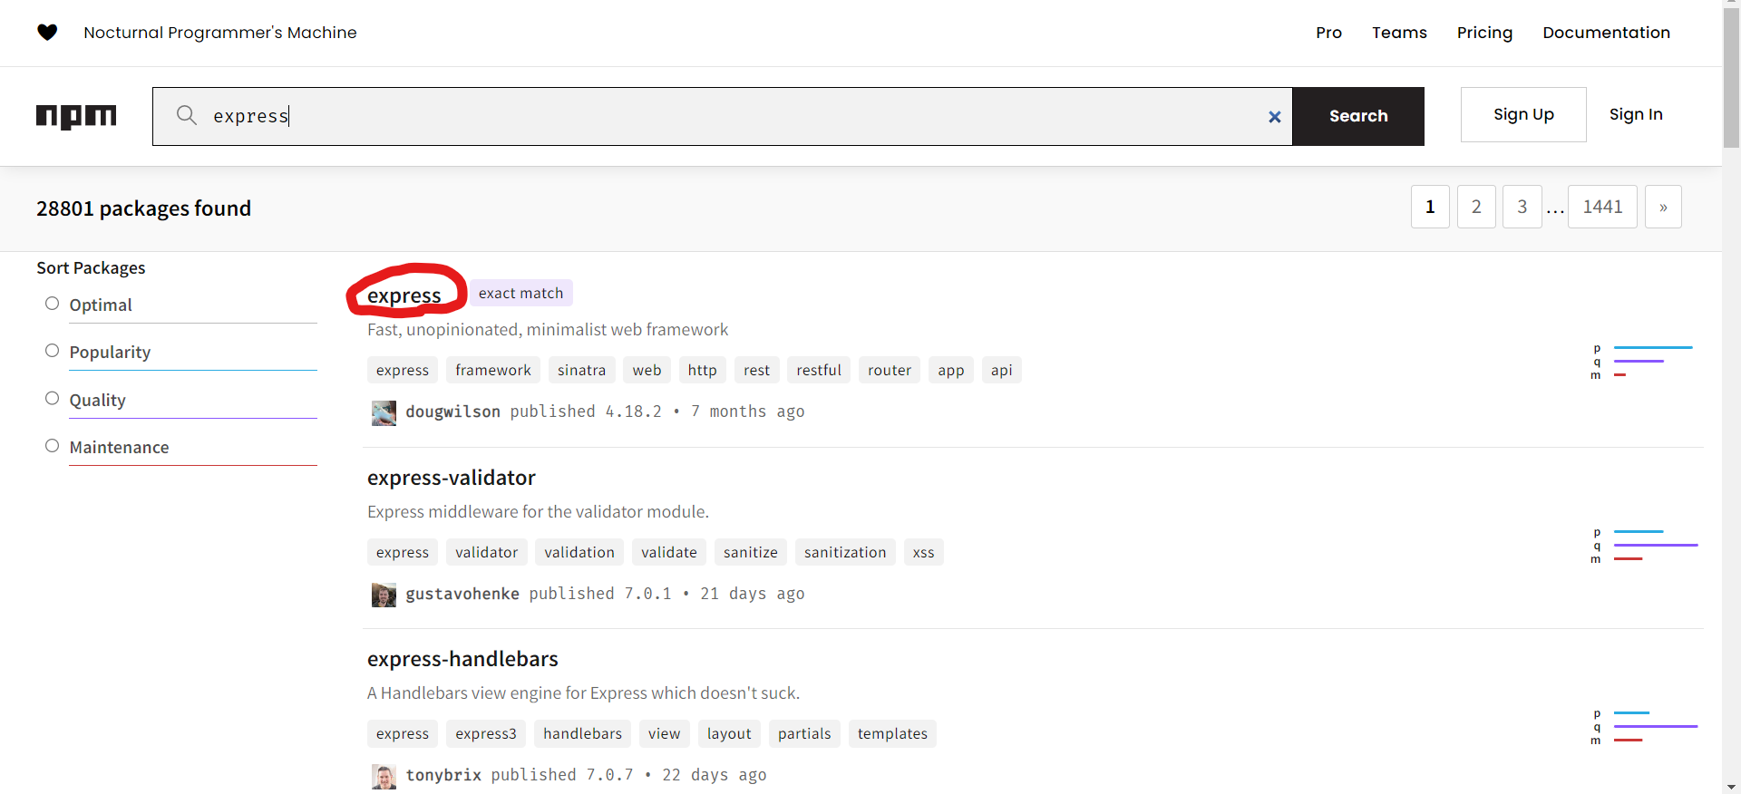Click the view keyword tag

click(664, 733)
